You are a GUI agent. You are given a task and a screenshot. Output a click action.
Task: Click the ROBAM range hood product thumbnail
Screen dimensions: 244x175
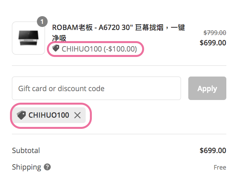click(28, 38)
